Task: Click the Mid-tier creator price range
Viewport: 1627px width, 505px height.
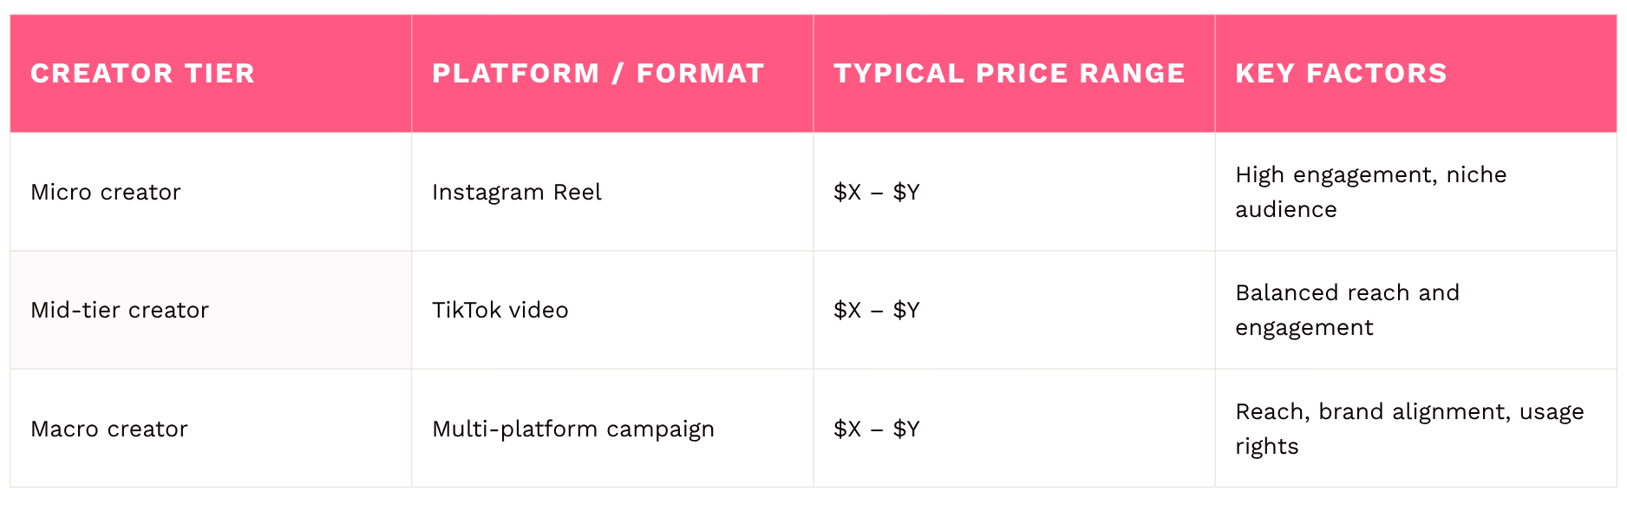Action: [876, 310]
